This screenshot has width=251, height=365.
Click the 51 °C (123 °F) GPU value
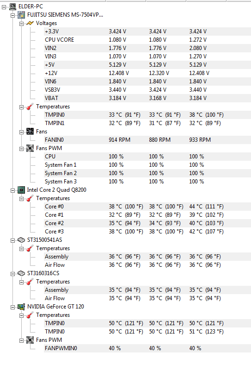[x=206, y=332]
